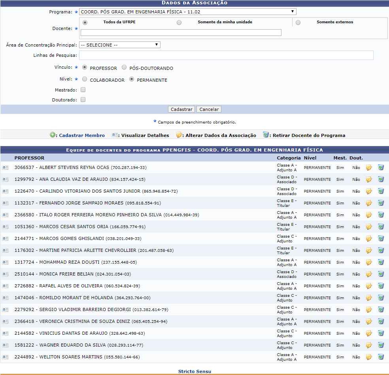This screenshot has width=389, height=375.
Task: Set Nível to COLABORADOR
Action: click(85, 79)
